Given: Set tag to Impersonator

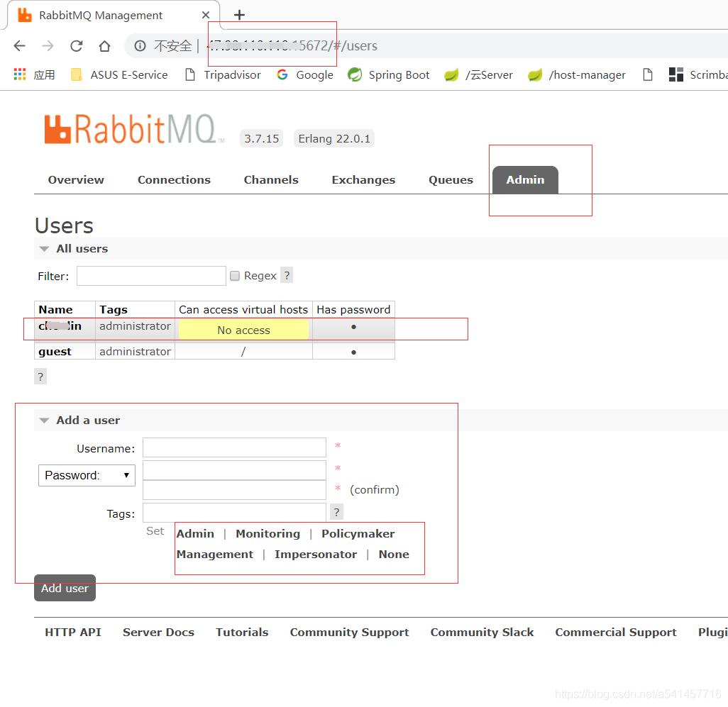Looking at the screenshot, I should coord(316,555).
